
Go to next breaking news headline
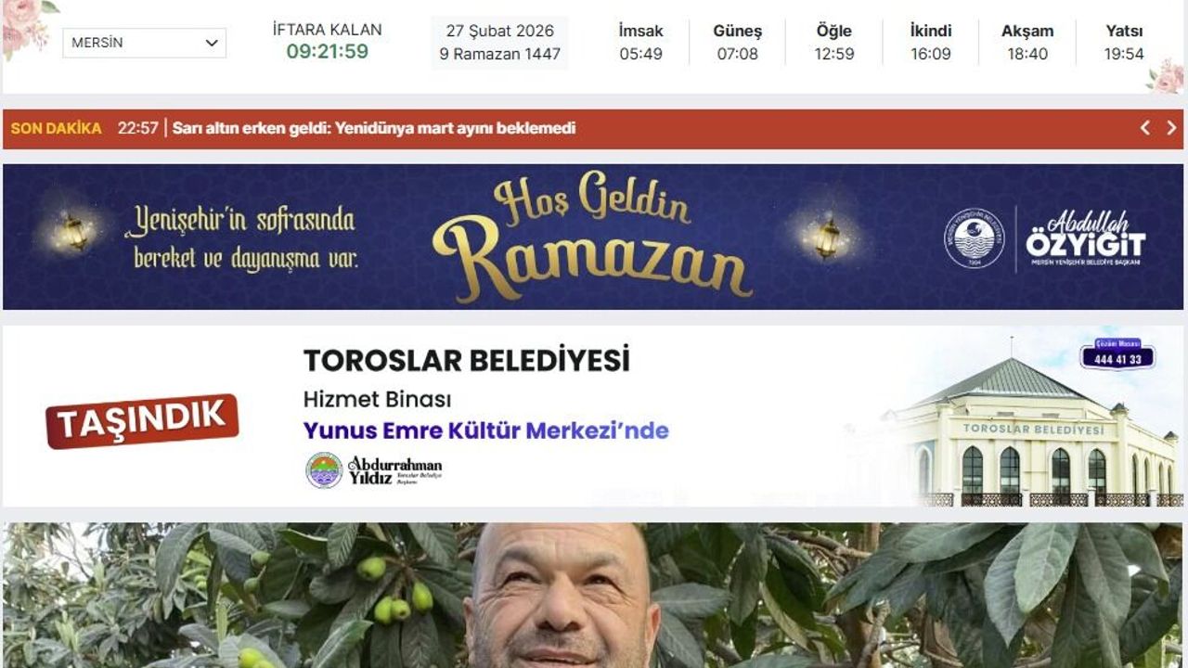pos(1171,128)
